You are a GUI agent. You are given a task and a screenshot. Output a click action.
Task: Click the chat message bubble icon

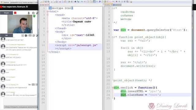point(30,35)
